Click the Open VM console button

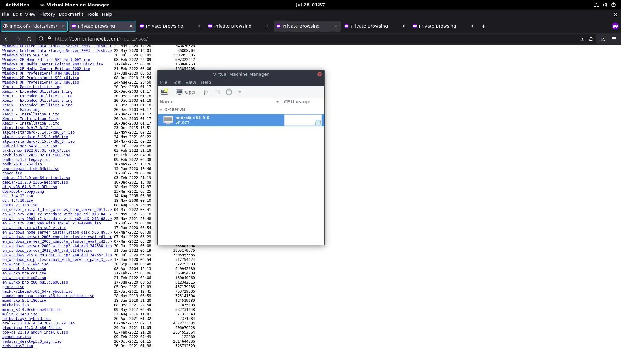click(x=186, y=92)
